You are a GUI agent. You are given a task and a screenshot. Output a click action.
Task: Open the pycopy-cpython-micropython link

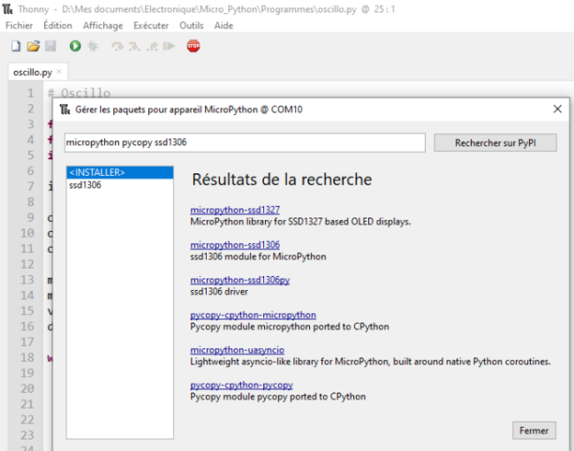coord(253,315)
